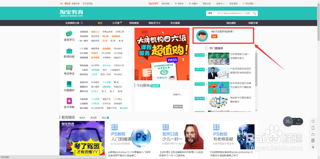Open the 华文慕课 navigation tab
Image resolution: width=320 pixels, height=159 pixels.
pyautogui.click(x=175, y=23)
